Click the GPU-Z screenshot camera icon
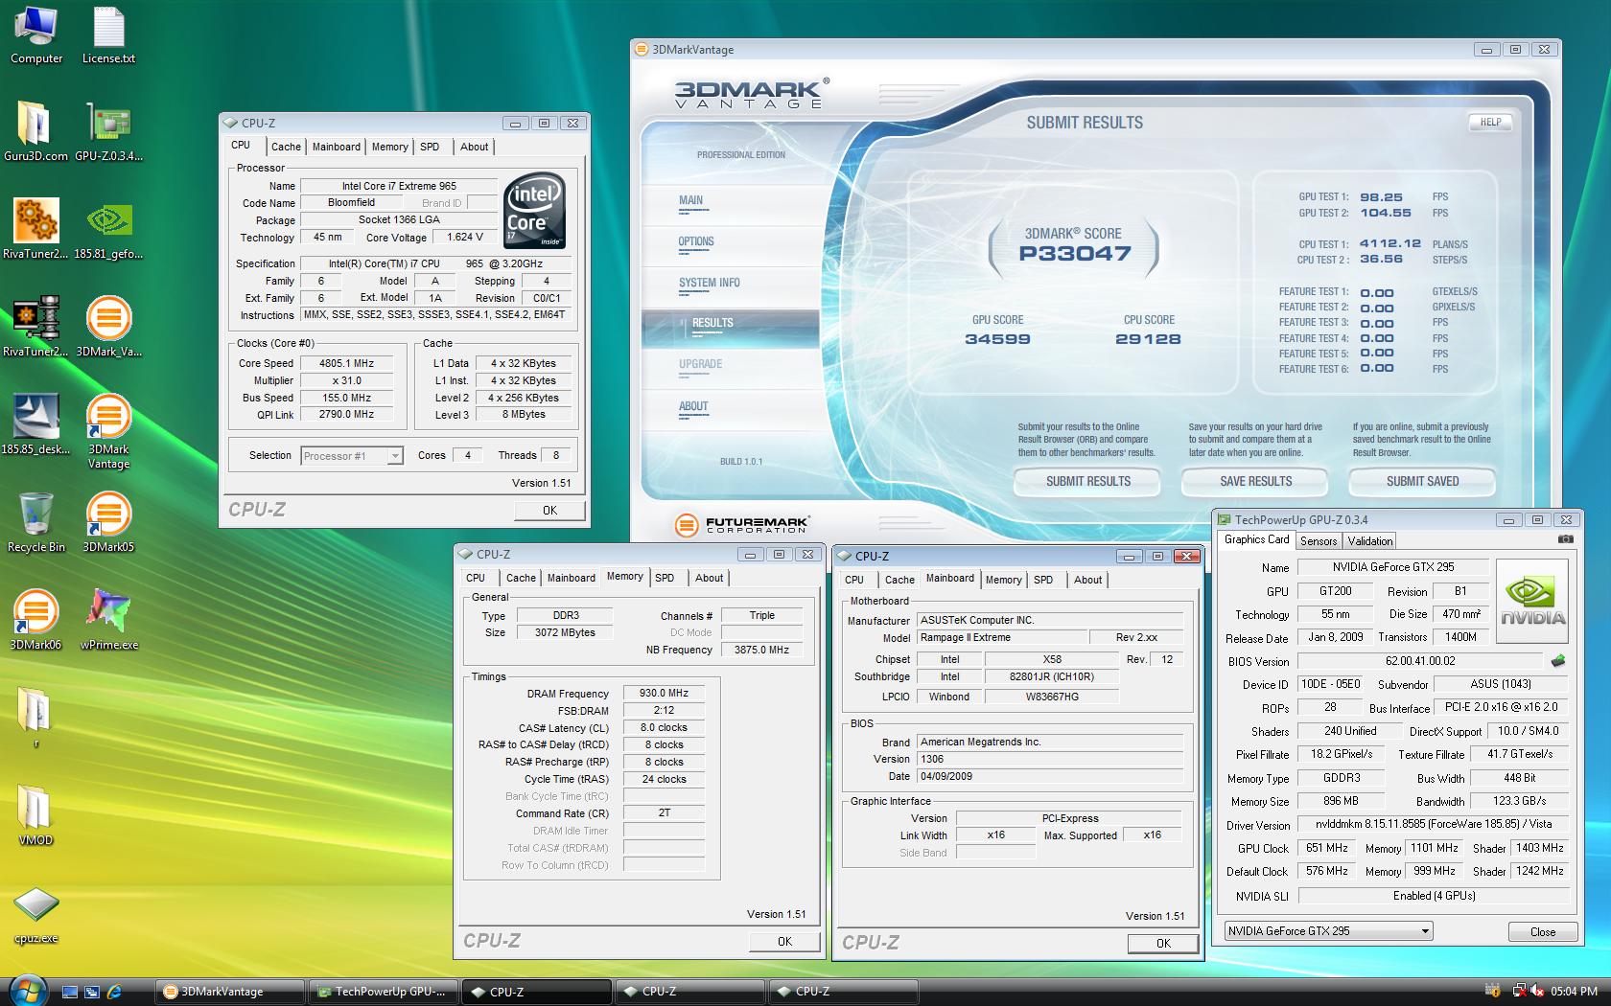This screenshot has width=1611, height=1006. [1565, 539]
